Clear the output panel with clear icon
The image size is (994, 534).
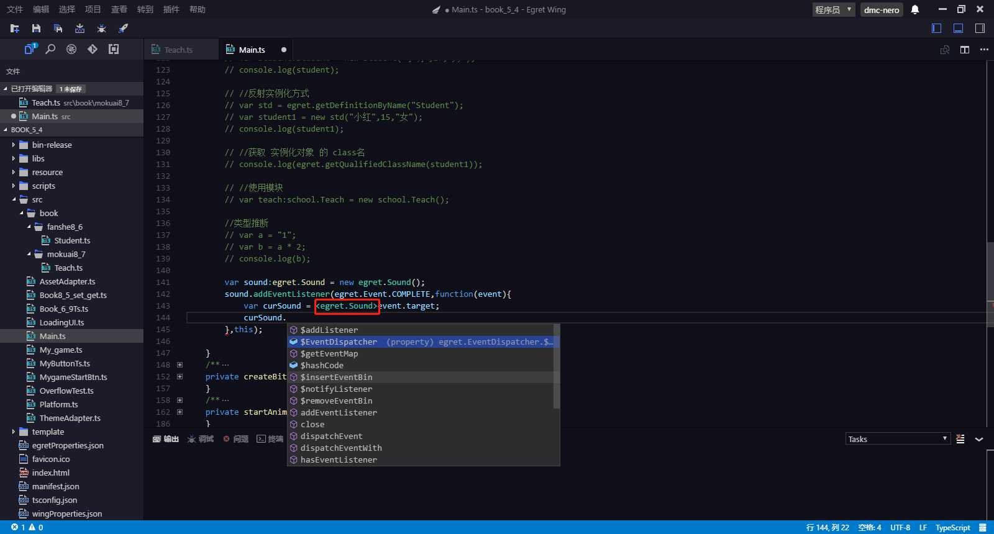click(960, 439)
